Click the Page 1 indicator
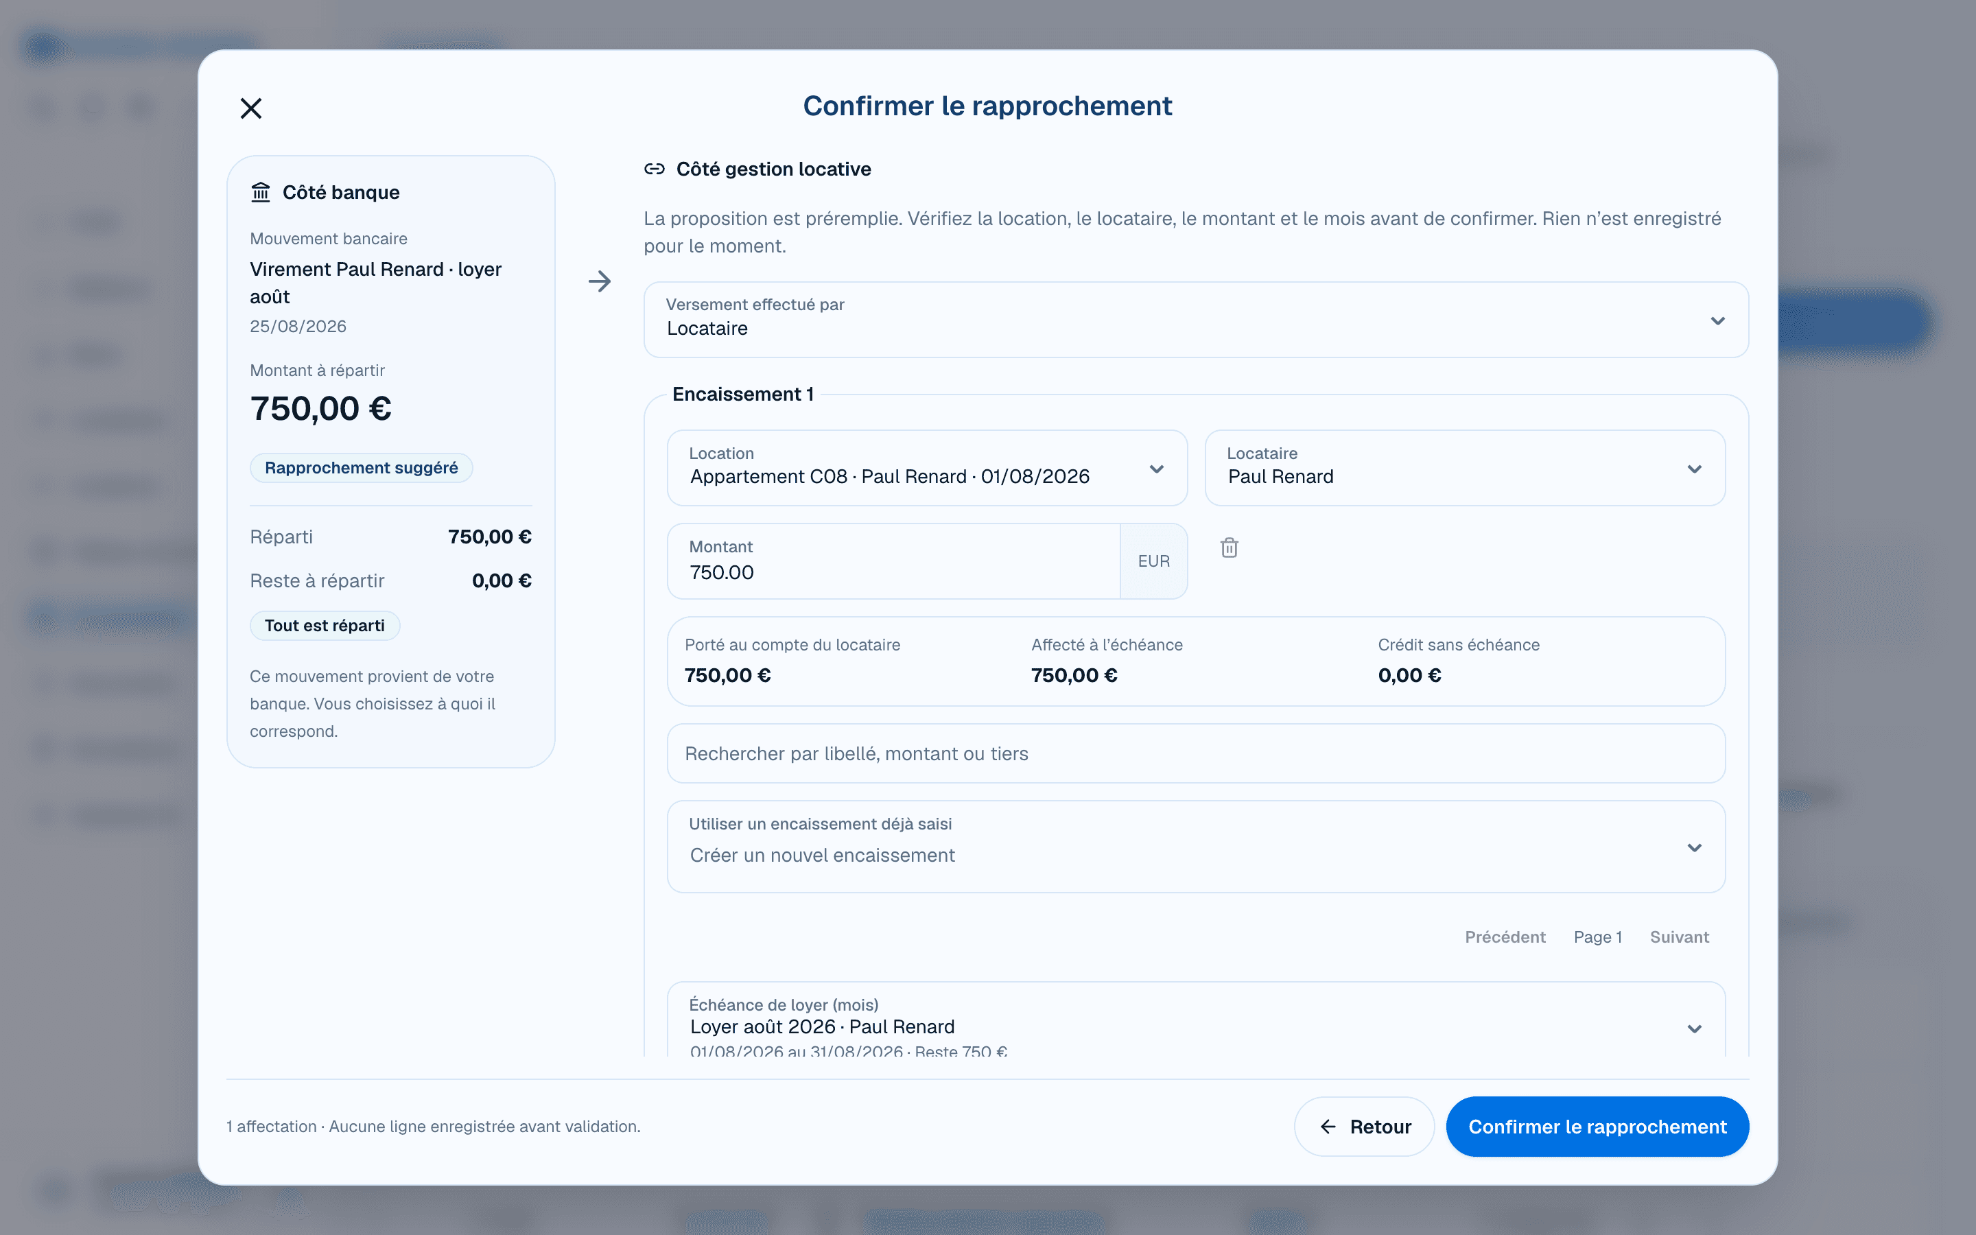This screenshot has width=1976, height=1235. coord(1597,937)
